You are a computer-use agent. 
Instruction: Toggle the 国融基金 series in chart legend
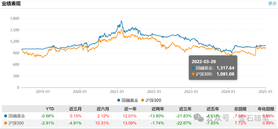128,100
